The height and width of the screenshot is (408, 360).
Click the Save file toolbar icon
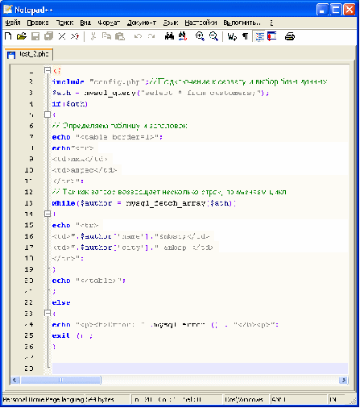pos(35,36)
